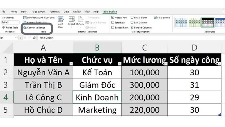Click the cell with 29 days
The height and width of the screenshot is (127, 225).
[x=194, y=97]
